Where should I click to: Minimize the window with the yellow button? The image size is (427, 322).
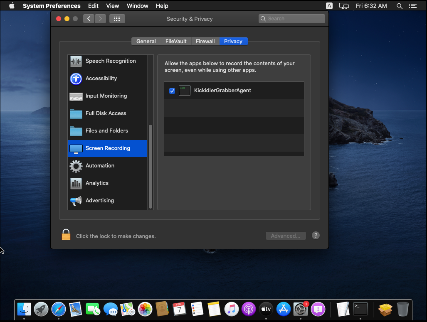[x=67, y=19]
